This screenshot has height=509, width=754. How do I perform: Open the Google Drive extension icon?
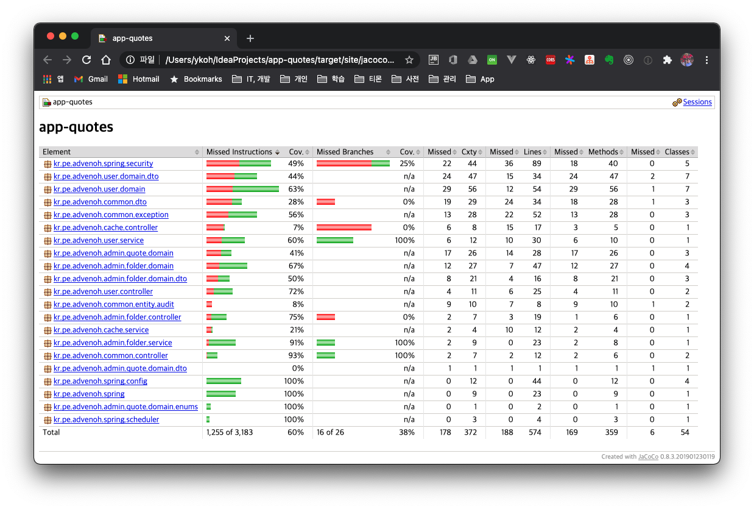(472, 60)
